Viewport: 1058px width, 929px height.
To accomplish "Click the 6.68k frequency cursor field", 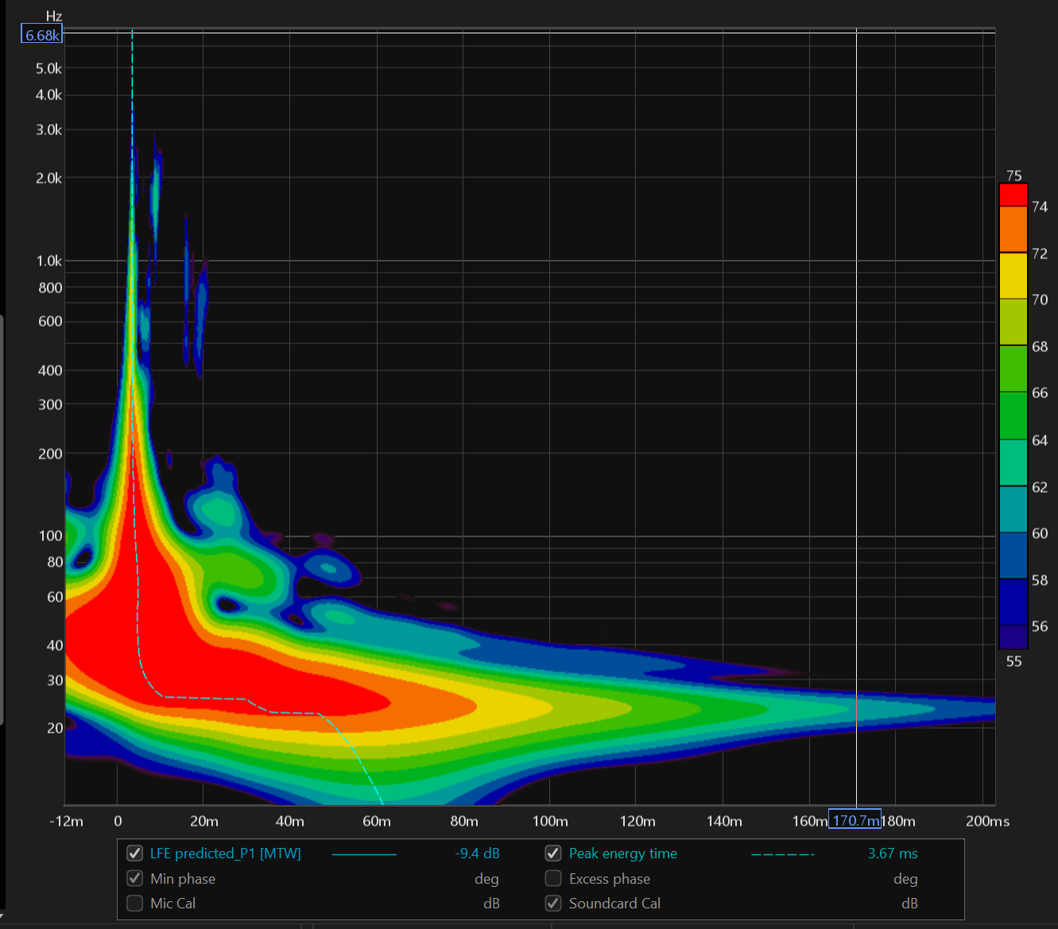I will [x=41, y=35].
